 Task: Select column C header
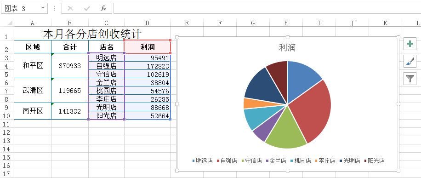pos(106,23)
